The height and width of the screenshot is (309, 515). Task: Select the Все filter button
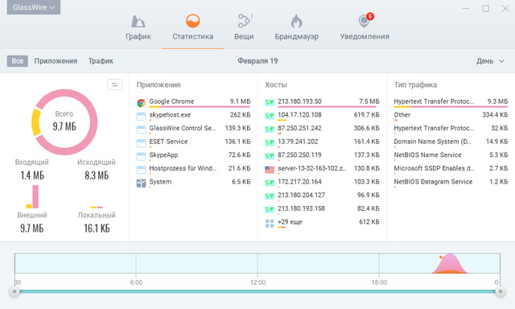[18, 61]
